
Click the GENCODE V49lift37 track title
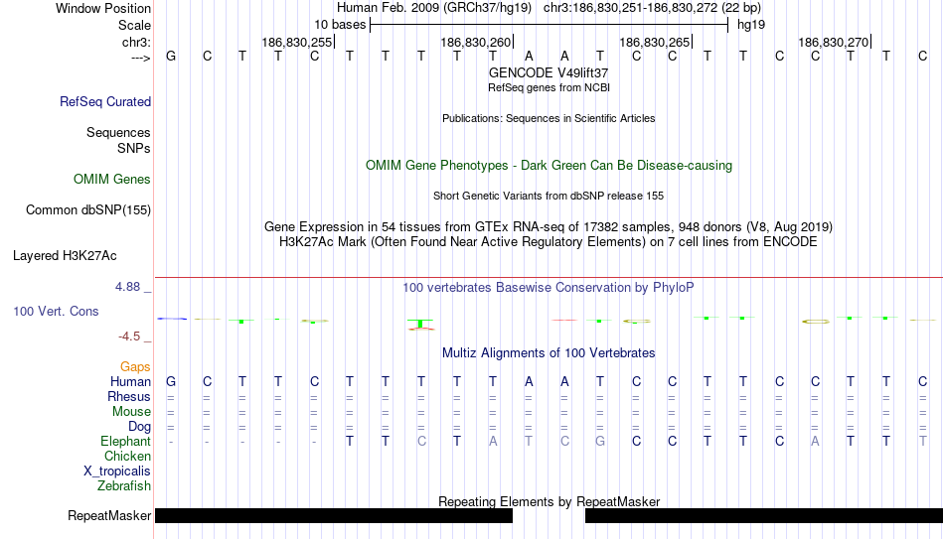(x=549, y=72)
